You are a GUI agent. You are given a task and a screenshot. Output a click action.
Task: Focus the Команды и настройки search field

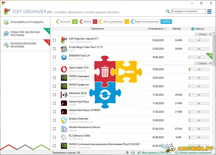point(188,11)
